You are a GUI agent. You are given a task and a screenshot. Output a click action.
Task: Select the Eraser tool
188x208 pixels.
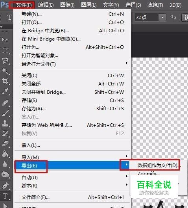[x=5, y=144]
